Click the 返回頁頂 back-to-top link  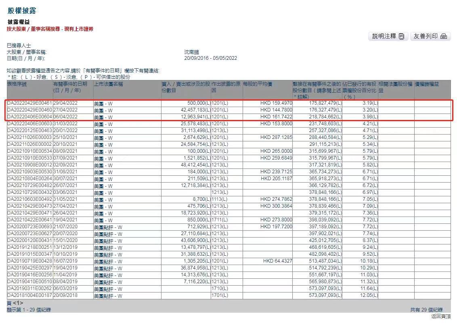coord(441,316)
